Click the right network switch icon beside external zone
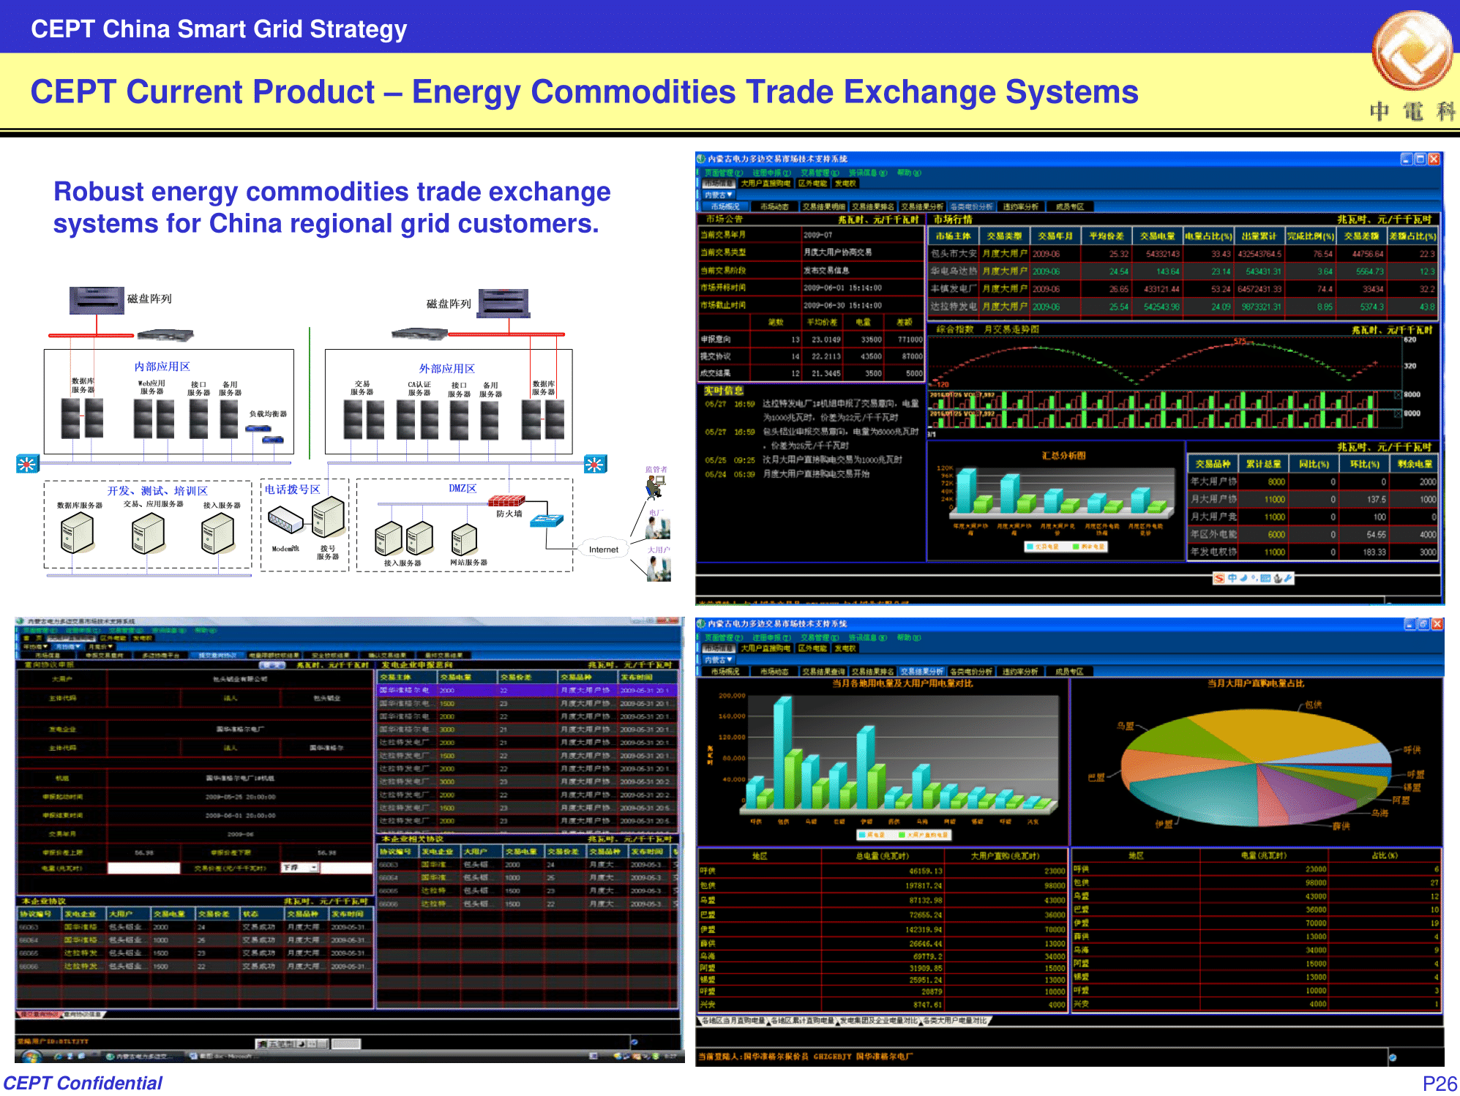This screenshot has width=1460, height=1096. tap(595, 463)
